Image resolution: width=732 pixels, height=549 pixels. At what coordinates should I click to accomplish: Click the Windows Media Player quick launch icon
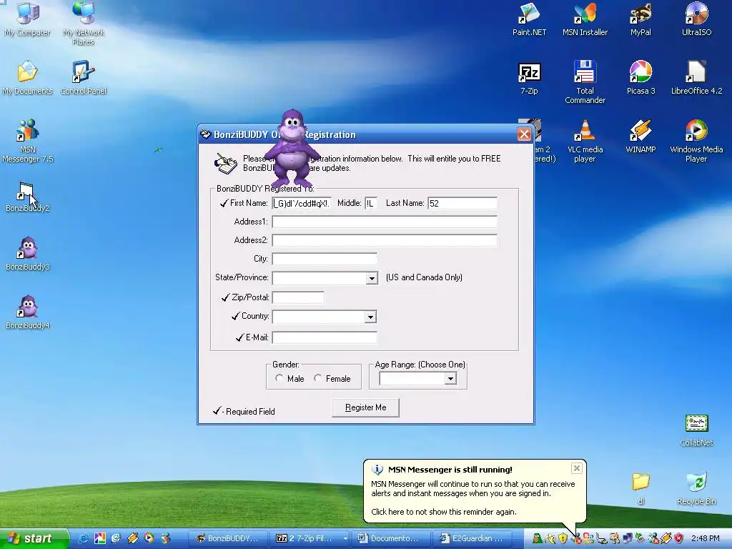[x=149, y=538]
